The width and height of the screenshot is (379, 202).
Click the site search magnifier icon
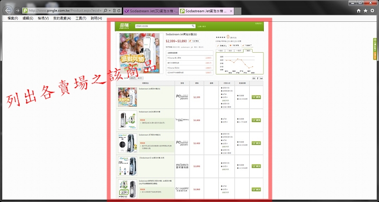(193, 26)
